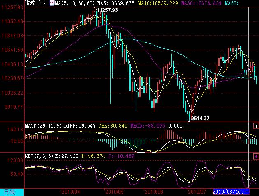Click the 2010/07 date axis label
This screenshot has height=196, width=259.
197,192
